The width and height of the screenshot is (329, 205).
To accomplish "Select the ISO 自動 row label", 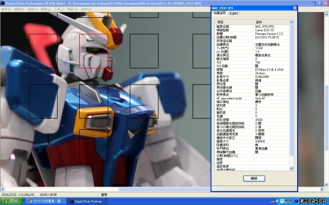I will (x=223, y=66).
